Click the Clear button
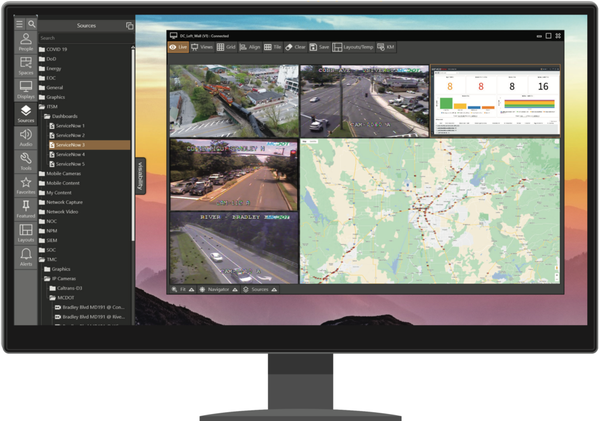 point(295,47)
